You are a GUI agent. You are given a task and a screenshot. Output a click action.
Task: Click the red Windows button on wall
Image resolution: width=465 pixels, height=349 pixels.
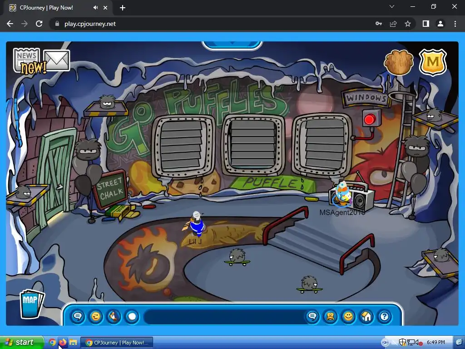pyautogui.click(x=370, y=120)
